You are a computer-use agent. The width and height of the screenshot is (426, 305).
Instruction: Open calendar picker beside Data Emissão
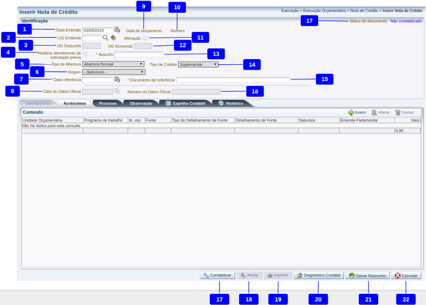tap(117, 30)
